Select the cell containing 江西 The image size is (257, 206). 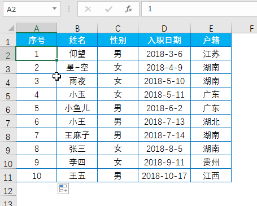pos(211,176)
